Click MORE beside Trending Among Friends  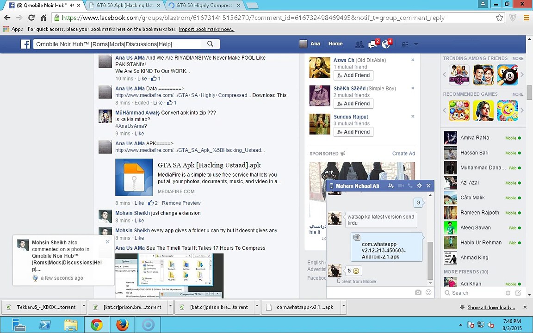click(x=518, y=58)
